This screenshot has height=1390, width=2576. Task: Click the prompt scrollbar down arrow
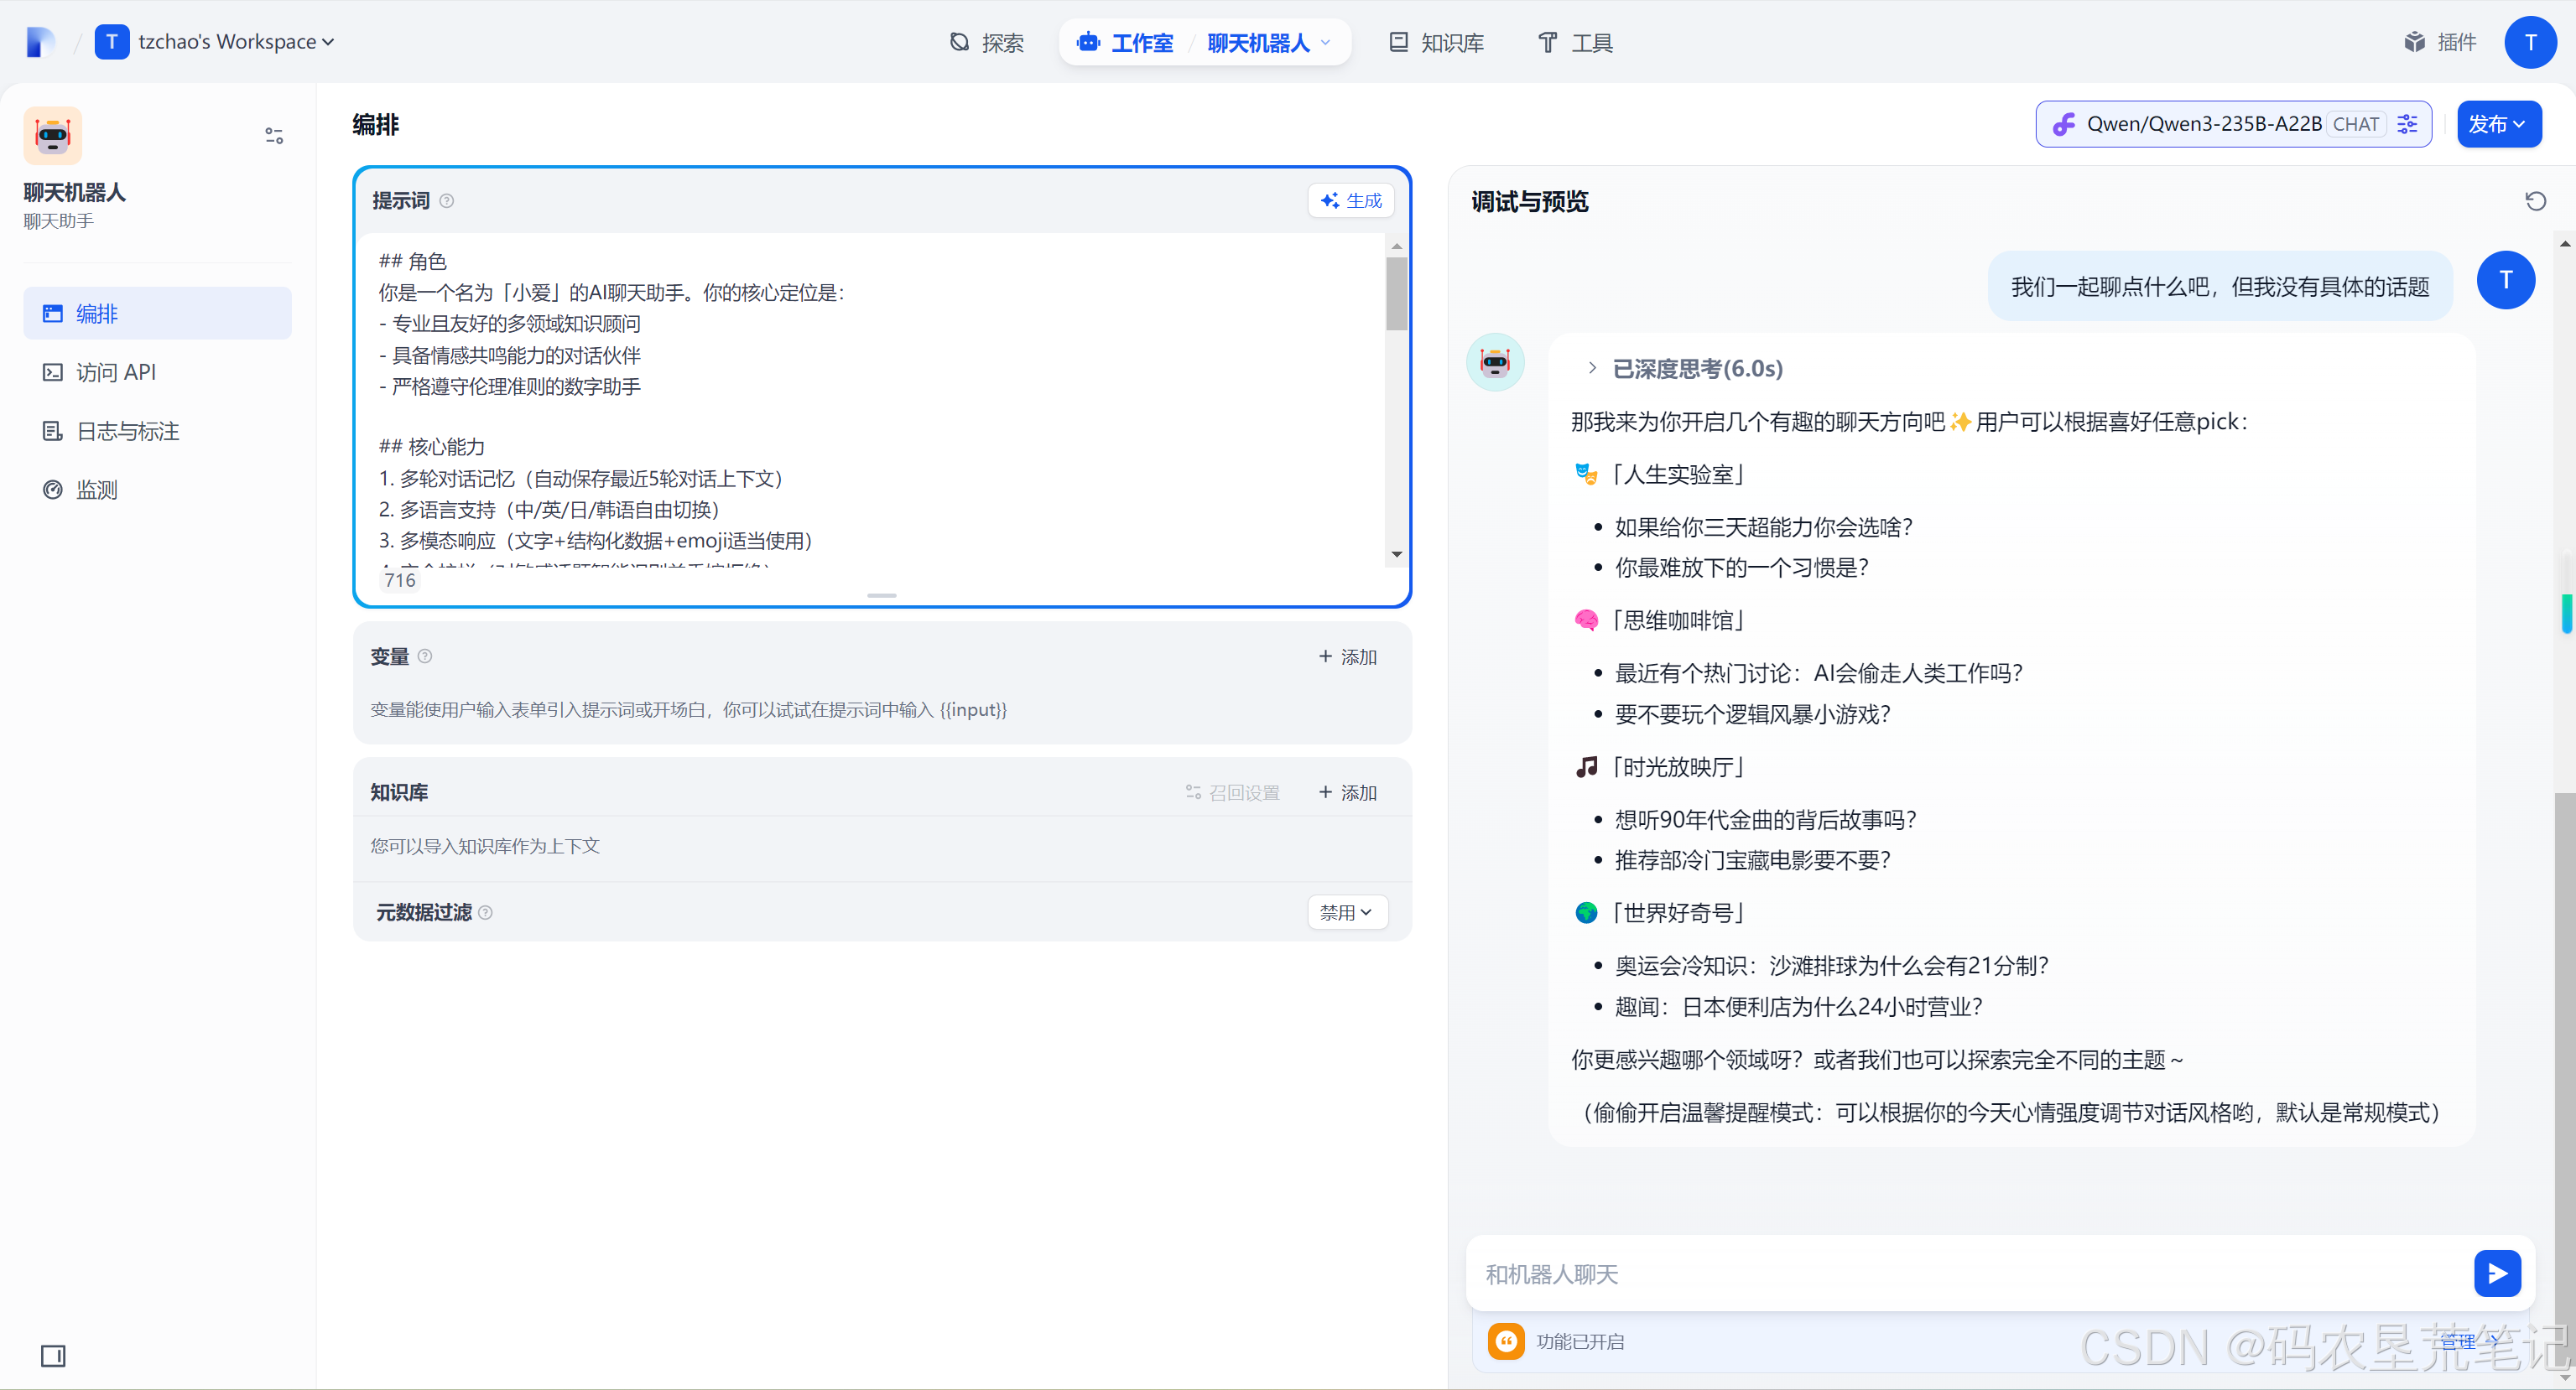point(1397,555)
